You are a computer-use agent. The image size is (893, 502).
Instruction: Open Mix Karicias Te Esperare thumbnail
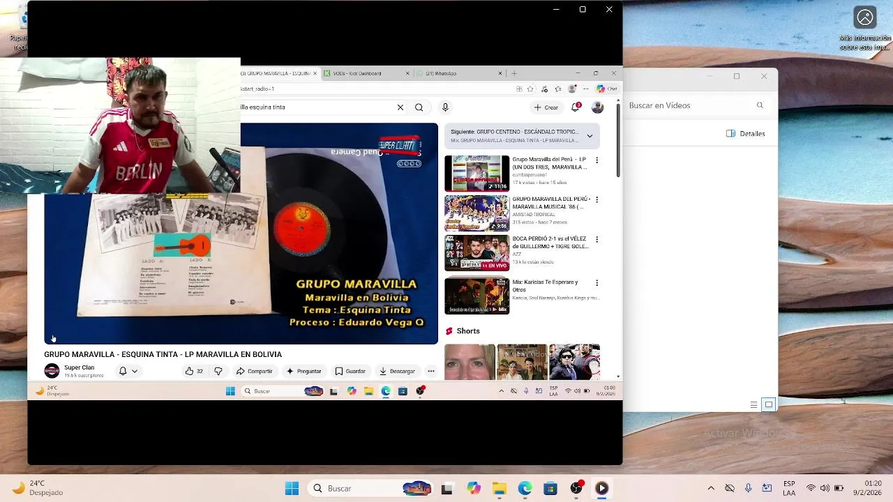tap(477, 296)
